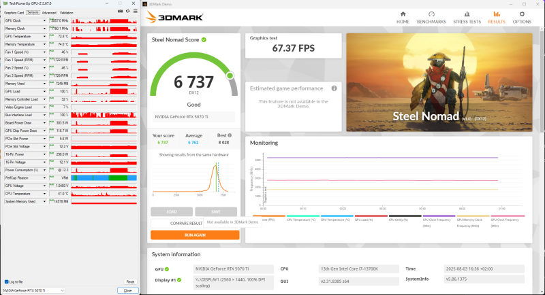The image size is (545, 295).
Task: Click the Average score 6 762
Action: 193,143
